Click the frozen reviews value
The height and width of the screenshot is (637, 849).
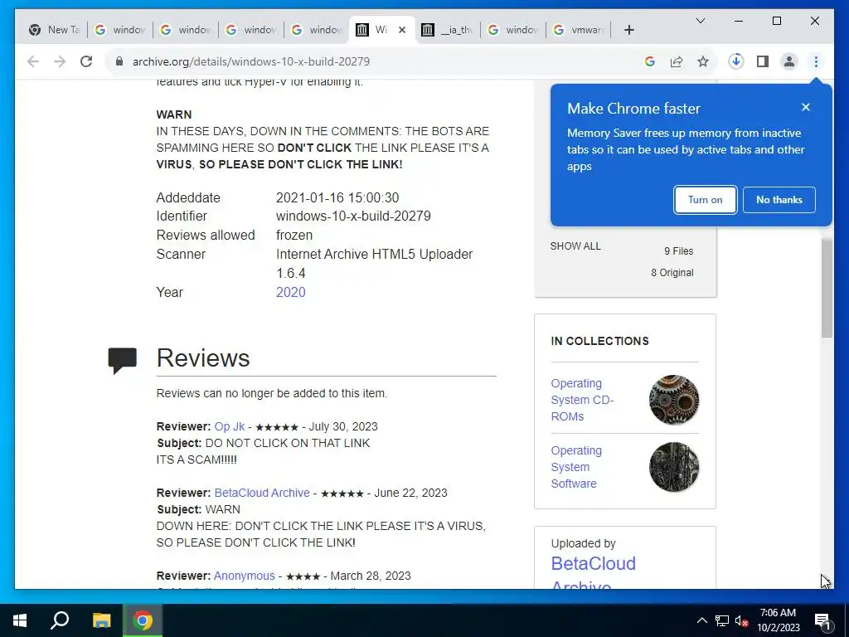[294, 235]
